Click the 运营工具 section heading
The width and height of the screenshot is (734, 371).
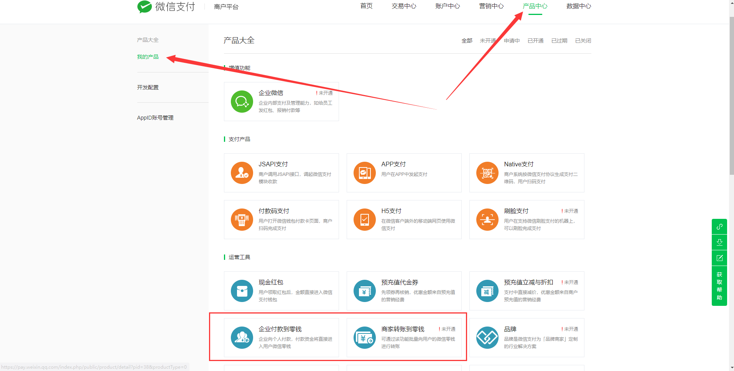click(x=239, y=257)
